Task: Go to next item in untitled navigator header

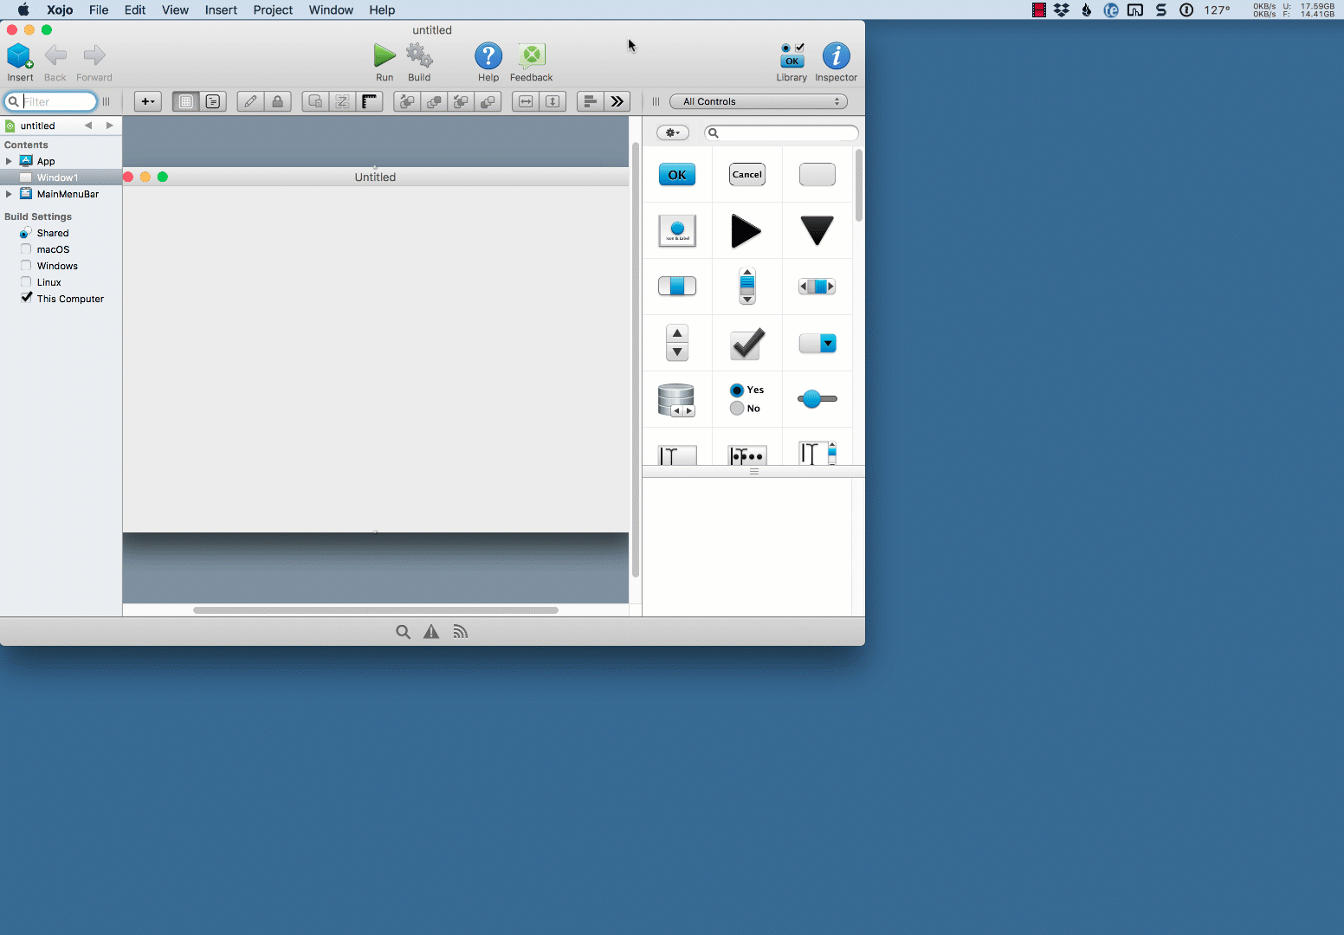Action: (x=110, y=126)
